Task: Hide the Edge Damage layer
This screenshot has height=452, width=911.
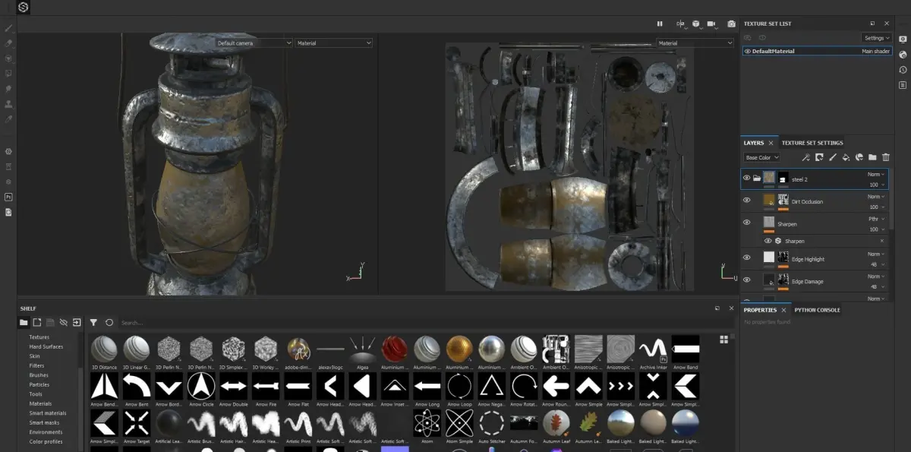Action: click(x=746, y=280)
